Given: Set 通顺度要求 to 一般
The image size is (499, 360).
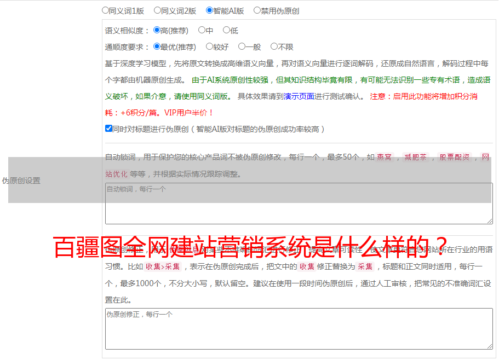Looking at the screenshot, I should click(x=242, y=47).
